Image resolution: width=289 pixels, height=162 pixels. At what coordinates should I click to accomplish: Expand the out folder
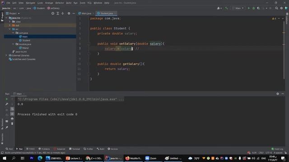10,25
